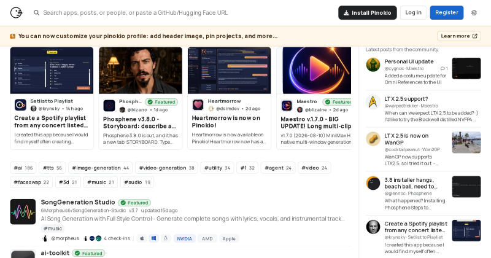Viewport: 491px width, 258px height.
Task: Select the Apple GPU chip
Action: click(229, 238)
